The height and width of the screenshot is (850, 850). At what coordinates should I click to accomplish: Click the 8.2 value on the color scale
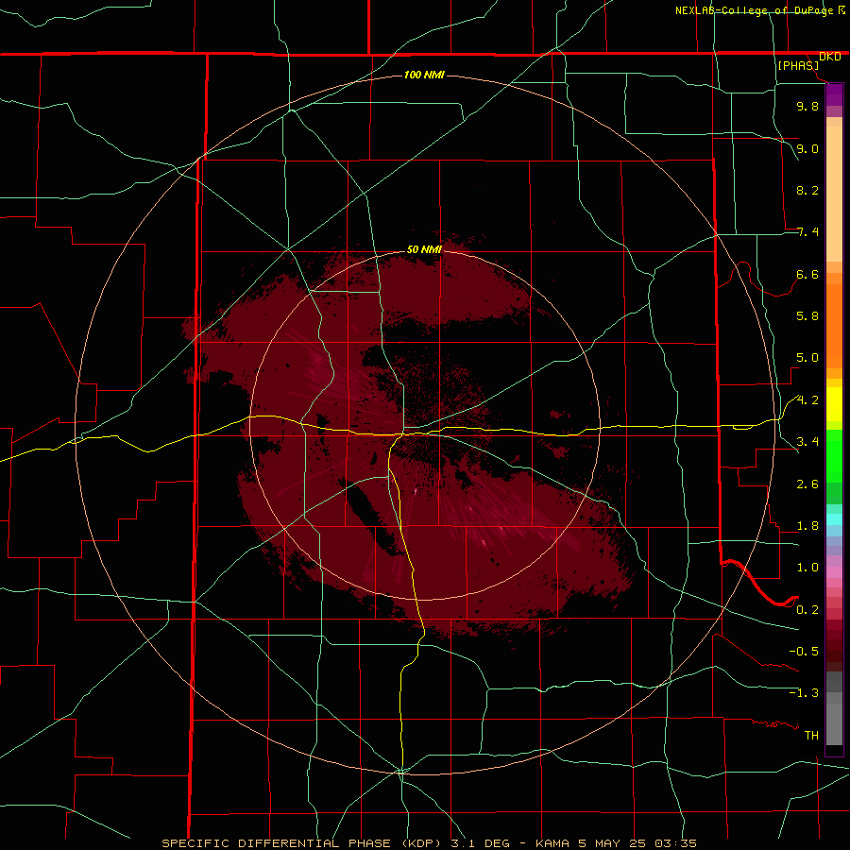tap(807, 190)
